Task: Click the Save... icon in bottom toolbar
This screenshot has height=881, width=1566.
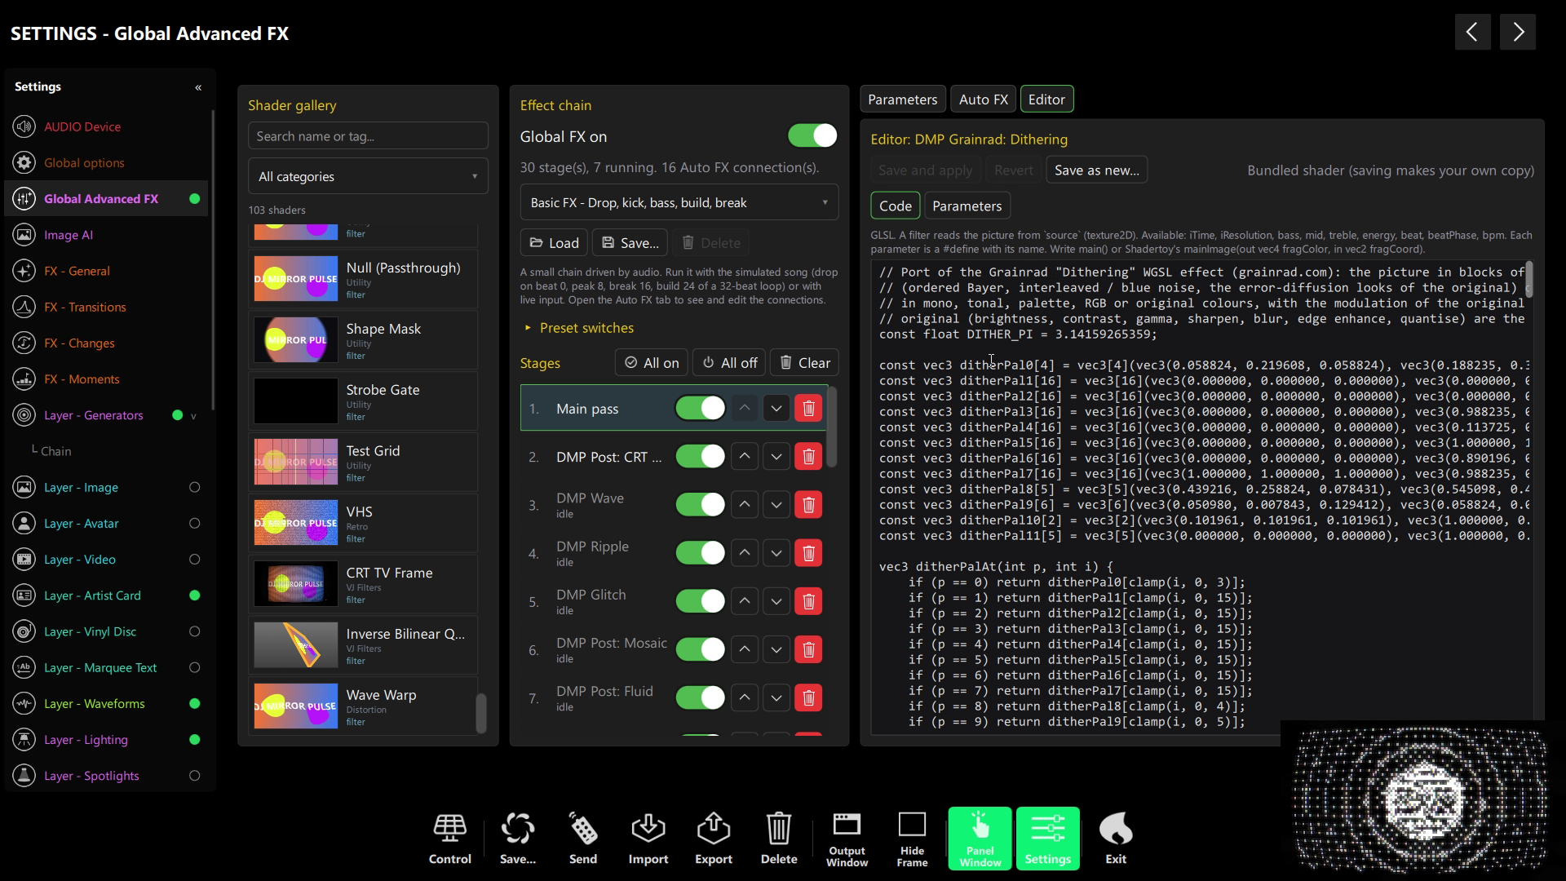Action: [518, 838]
